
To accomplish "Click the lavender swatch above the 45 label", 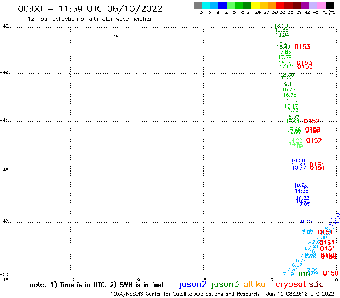I will (x=313, y=6).
